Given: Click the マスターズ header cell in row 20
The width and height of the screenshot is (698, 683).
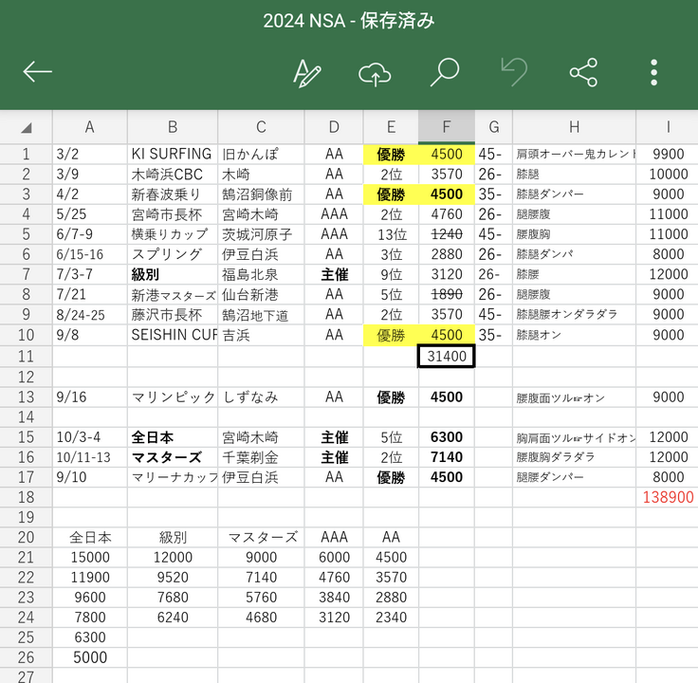Looking at the screenshot, I should pyautogui.click(x=261, y=537).
